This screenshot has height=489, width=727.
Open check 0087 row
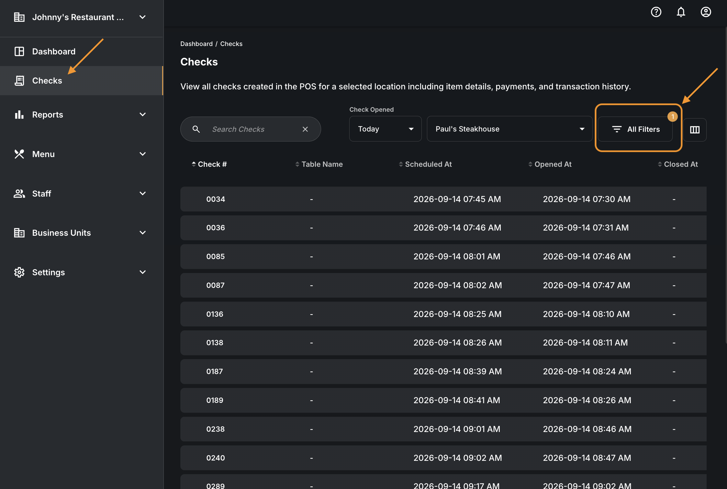point(443,285)
